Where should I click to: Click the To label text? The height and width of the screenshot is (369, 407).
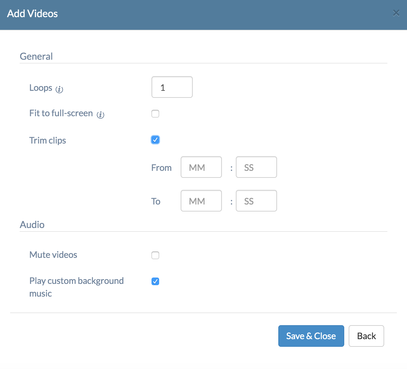(x=156, y=201)
